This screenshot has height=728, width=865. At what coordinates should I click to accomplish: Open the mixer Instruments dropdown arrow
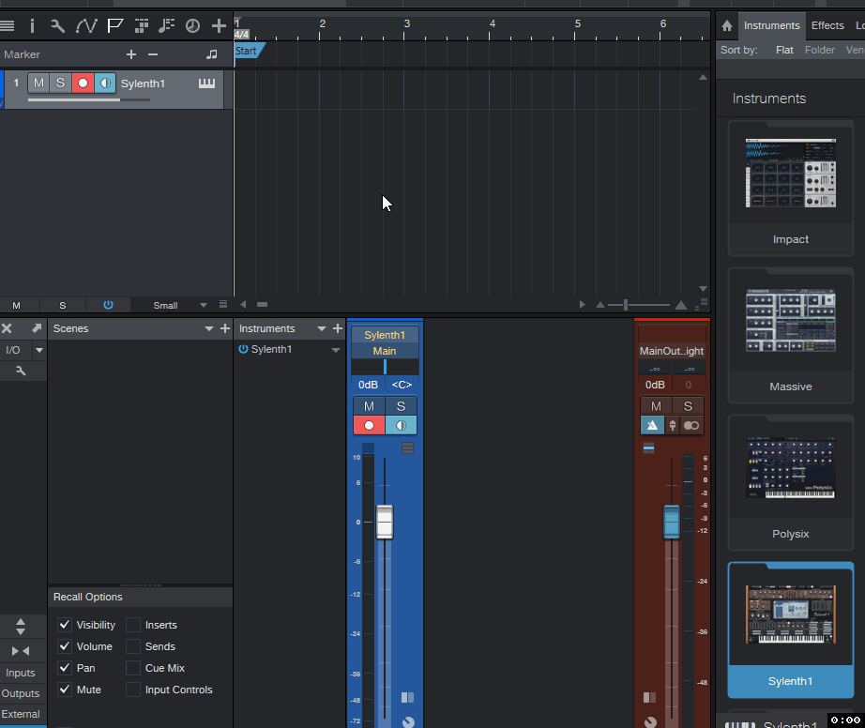322,328
